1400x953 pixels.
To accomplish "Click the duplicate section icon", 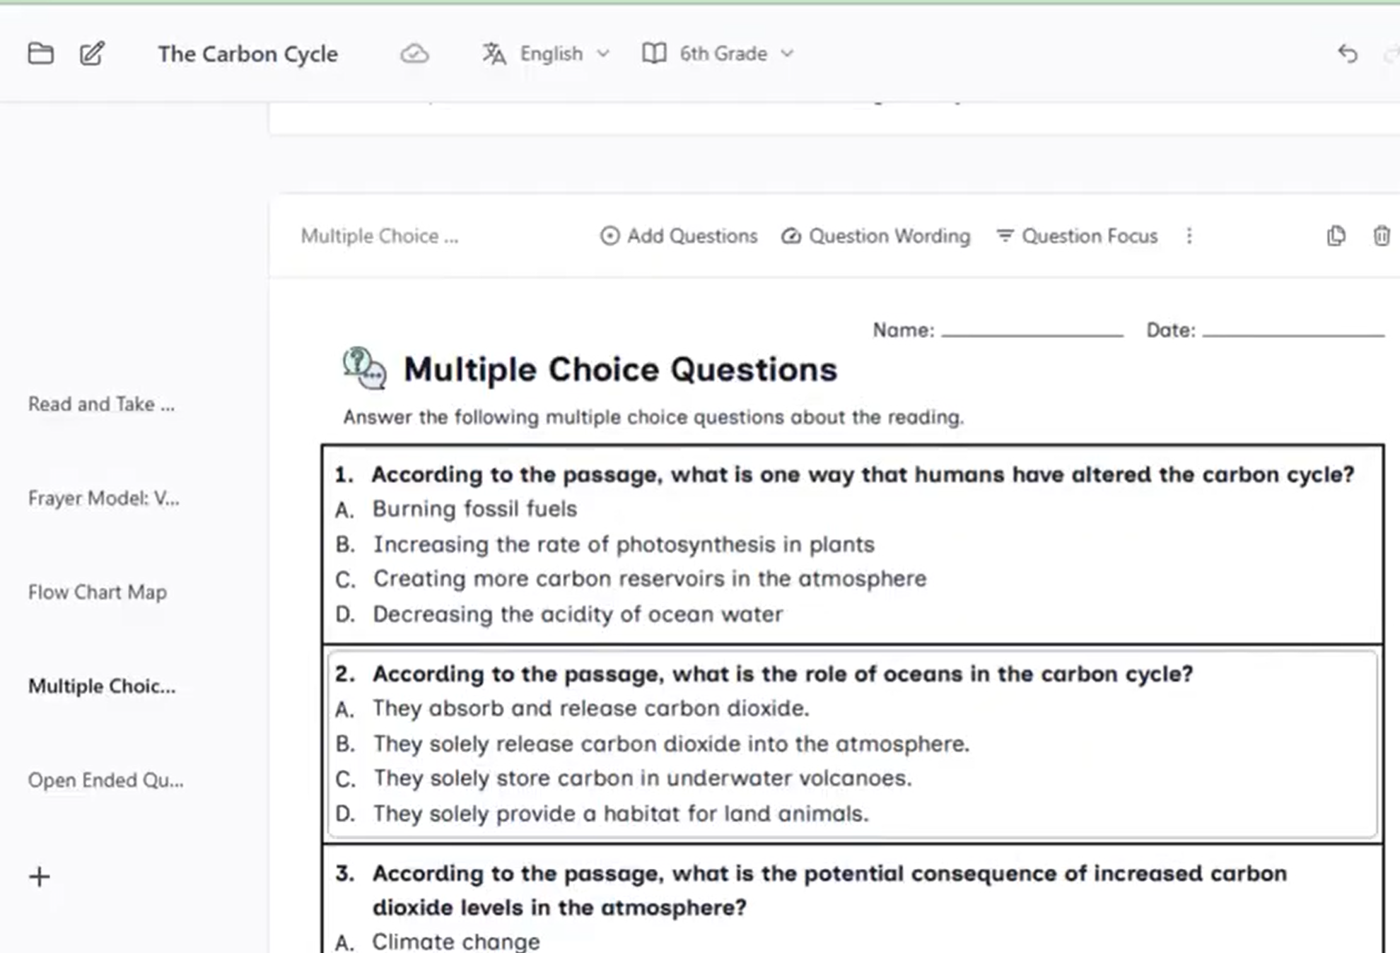I will tap(1336, 235).
